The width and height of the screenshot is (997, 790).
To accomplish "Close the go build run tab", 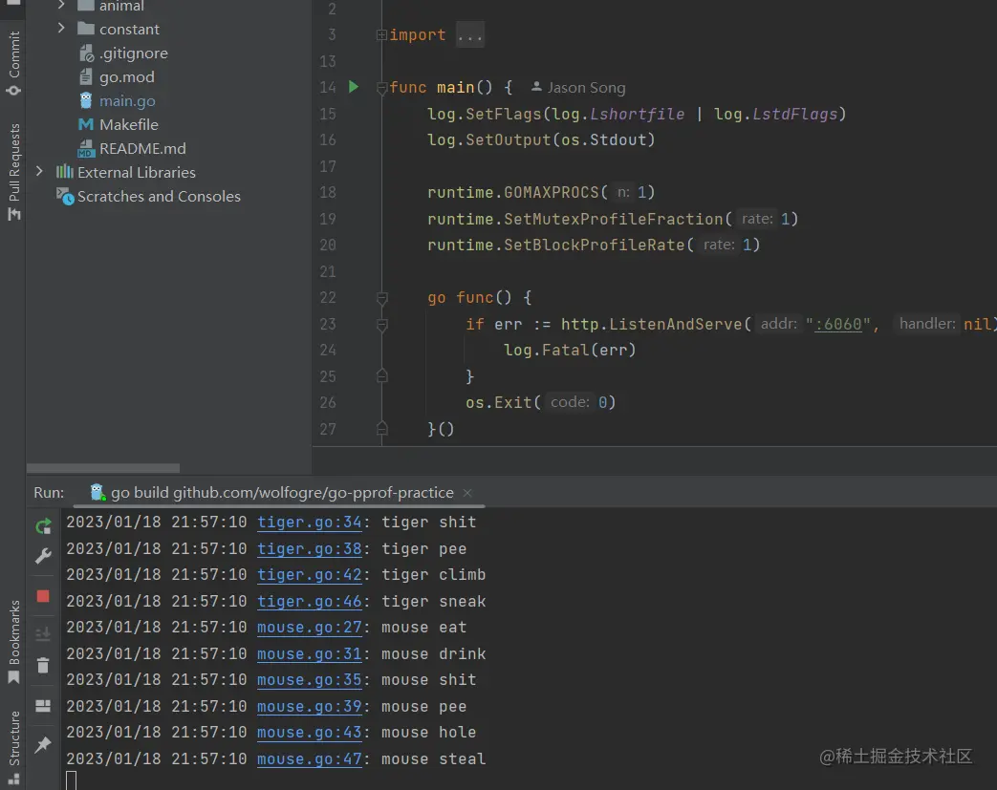I will pos(467,493).
